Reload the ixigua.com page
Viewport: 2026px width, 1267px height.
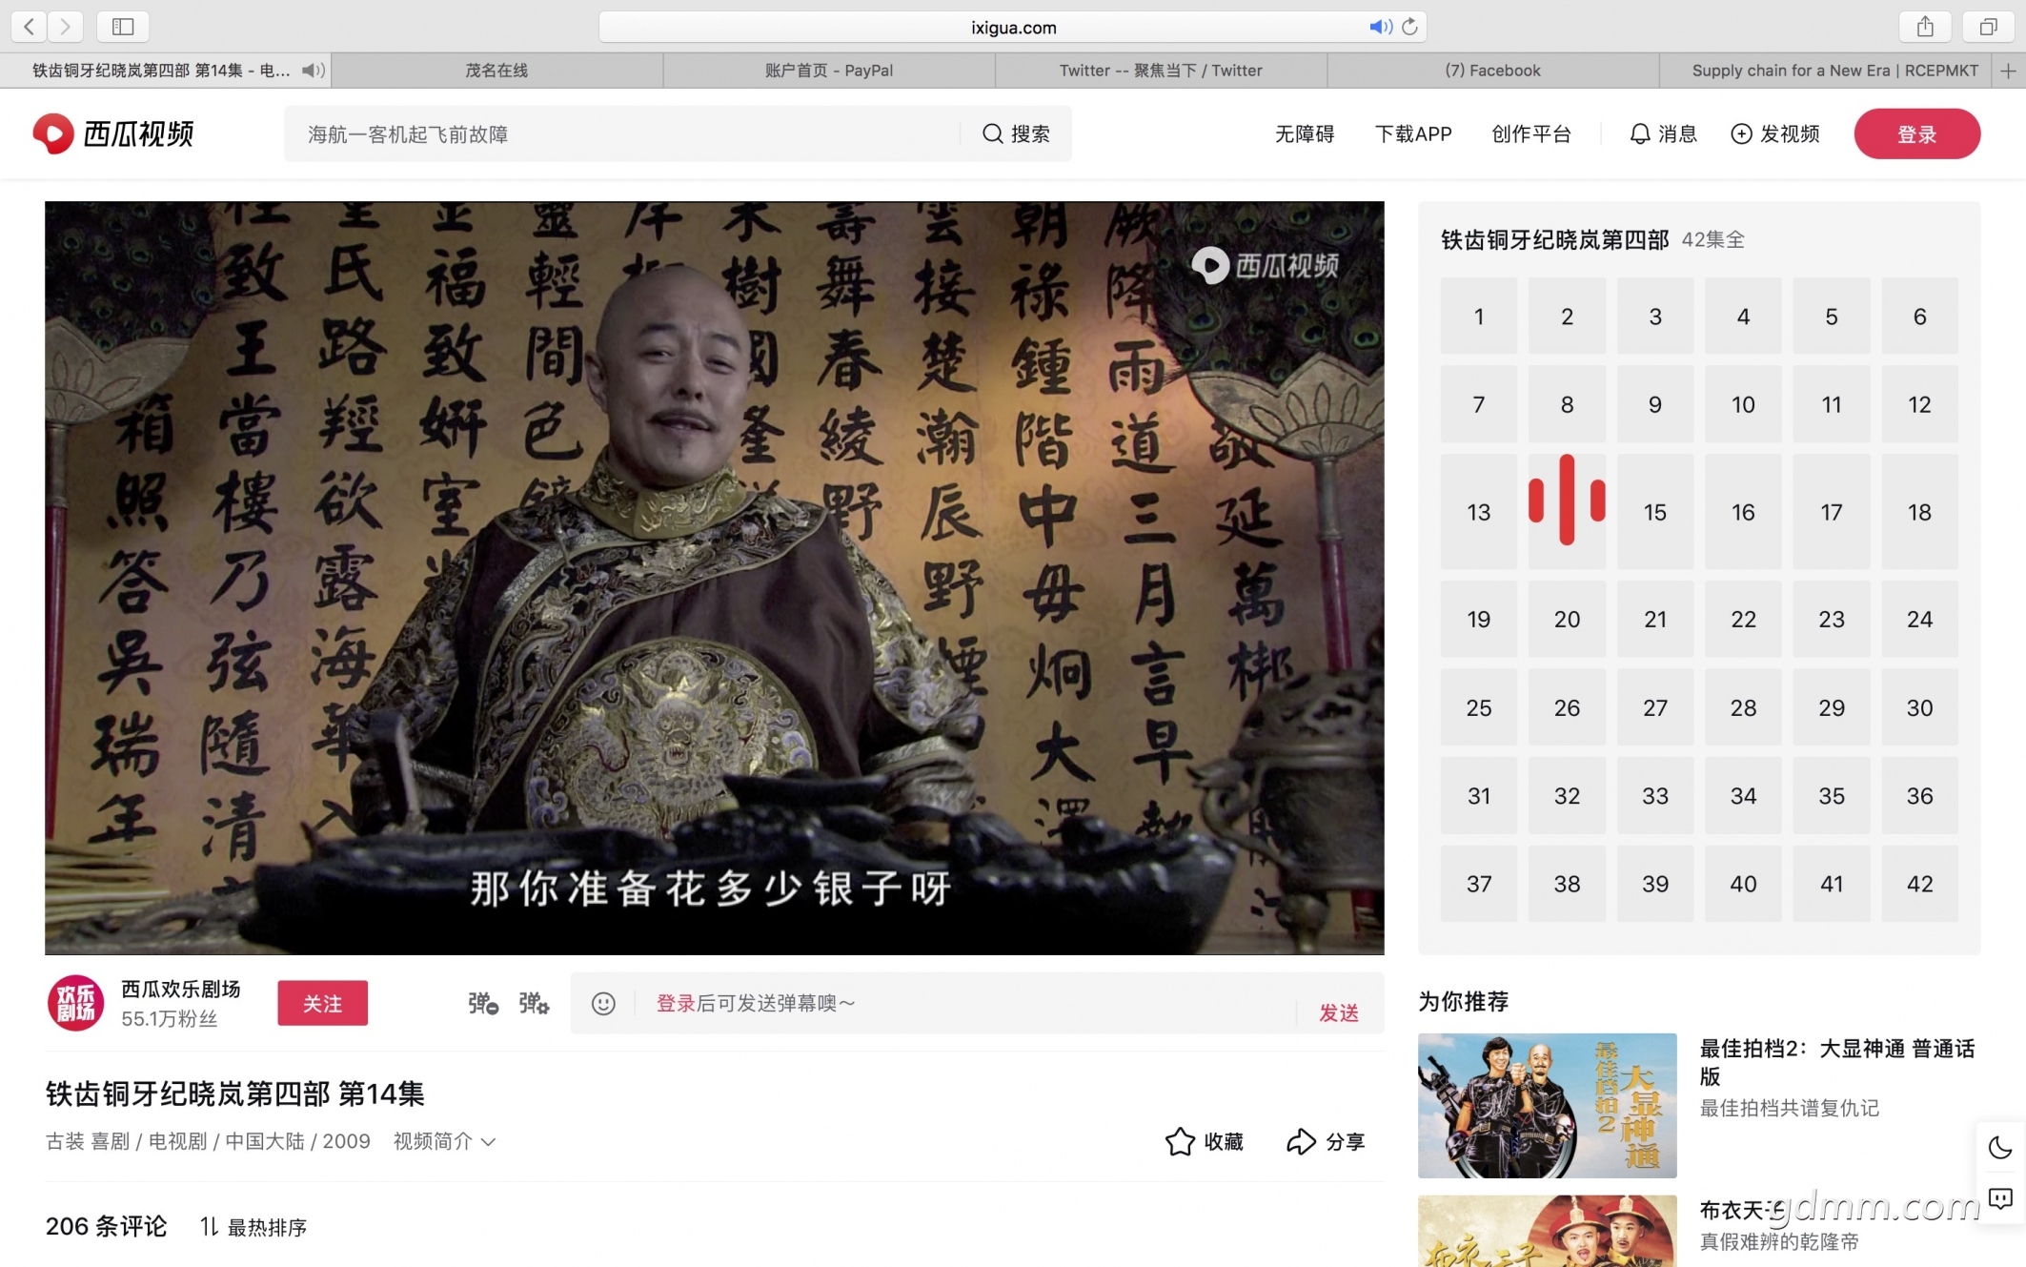tap(1410, 27)
